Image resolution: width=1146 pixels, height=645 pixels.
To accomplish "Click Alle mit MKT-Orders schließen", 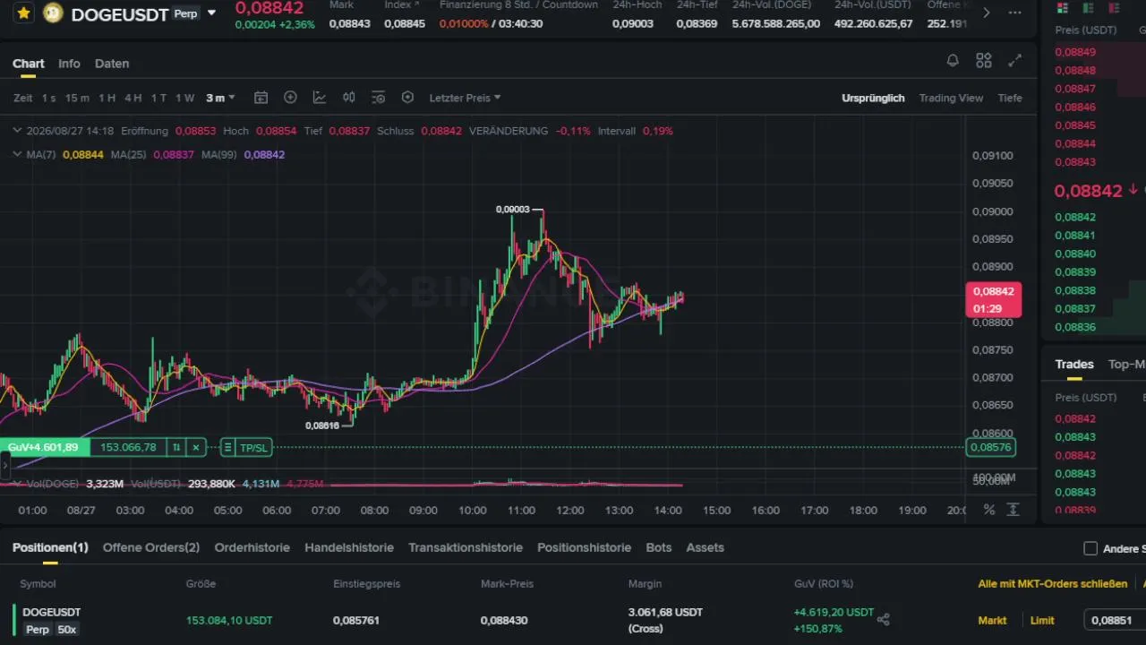I will tap(1053, 584).
